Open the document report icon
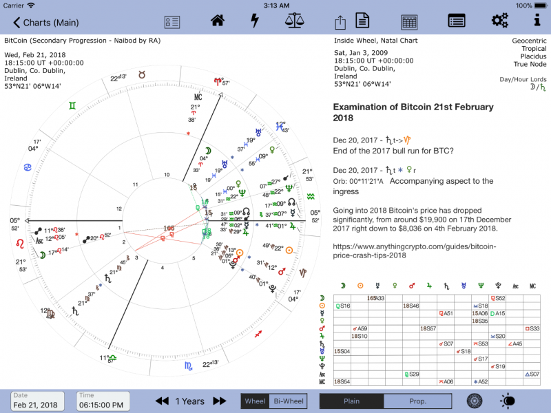The image size is (551, 413). pos(362,21)
